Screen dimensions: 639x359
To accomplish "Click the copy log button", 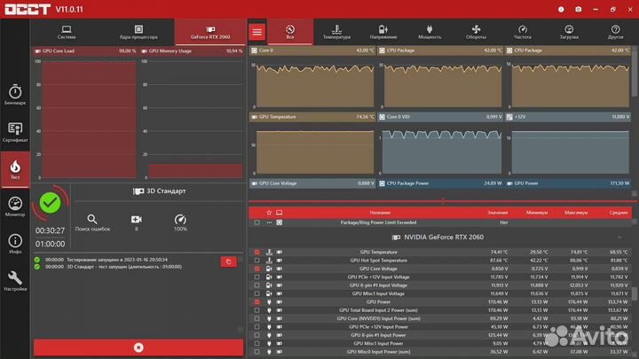I will pos(228,261).
